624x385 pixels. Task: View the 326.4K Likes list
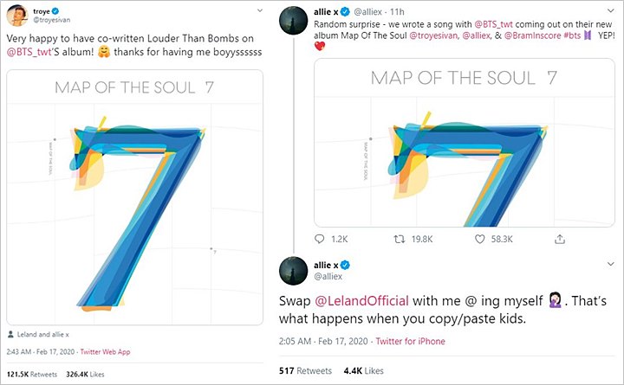[85, 375]
